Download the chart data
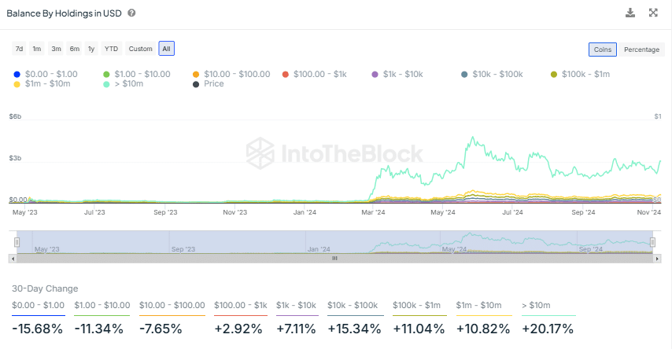The image size is (672, 349). [630, 13]
